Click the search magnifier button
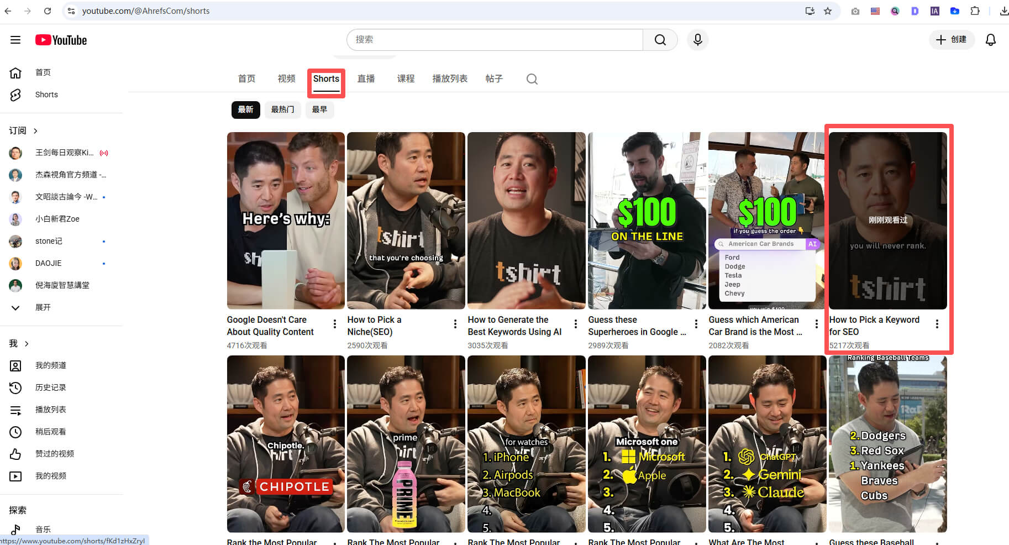The image size is (1009, 545). click(660, 40)
